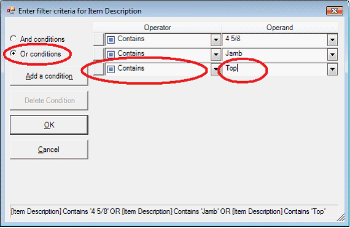Open operator dropdown for the Jamb row
This screenshot has height=228, width=350.
click(216, 55)
